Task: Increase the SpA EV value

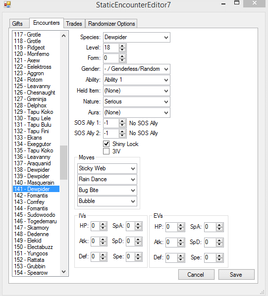Action: click(x=219, y=225)
